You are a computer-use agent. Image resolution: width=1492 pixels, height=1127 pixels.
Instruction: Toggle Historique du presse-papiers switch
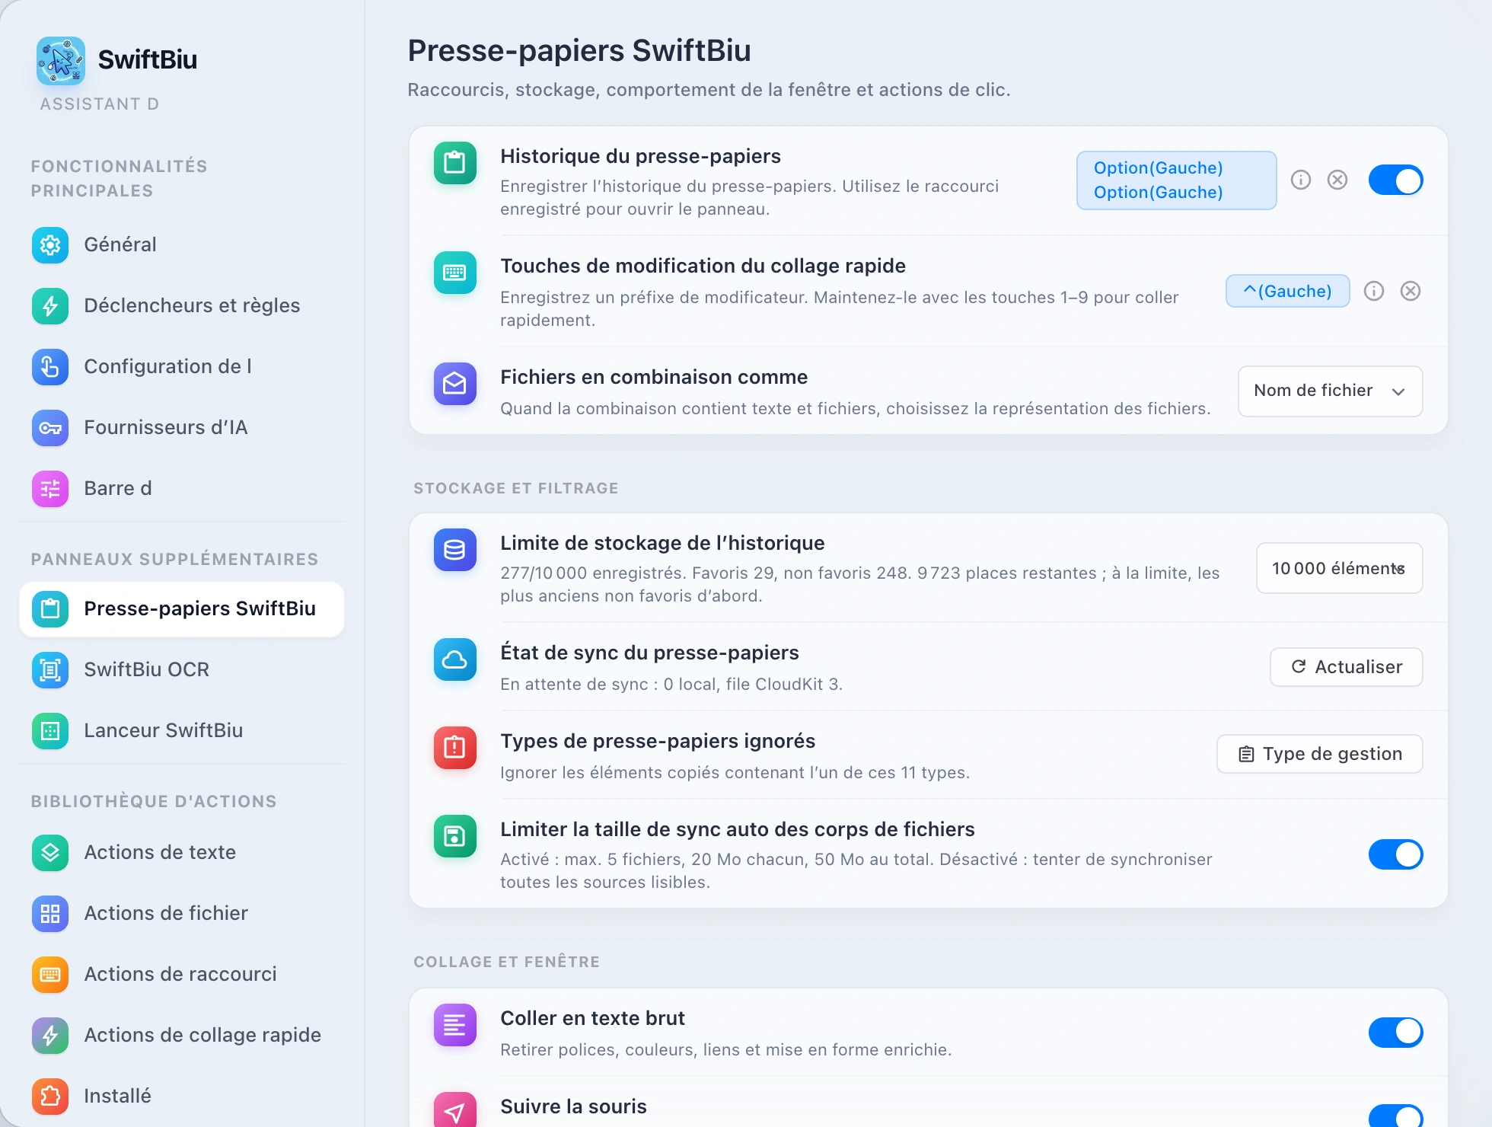pyautogui.click(x=1396, y=180)
